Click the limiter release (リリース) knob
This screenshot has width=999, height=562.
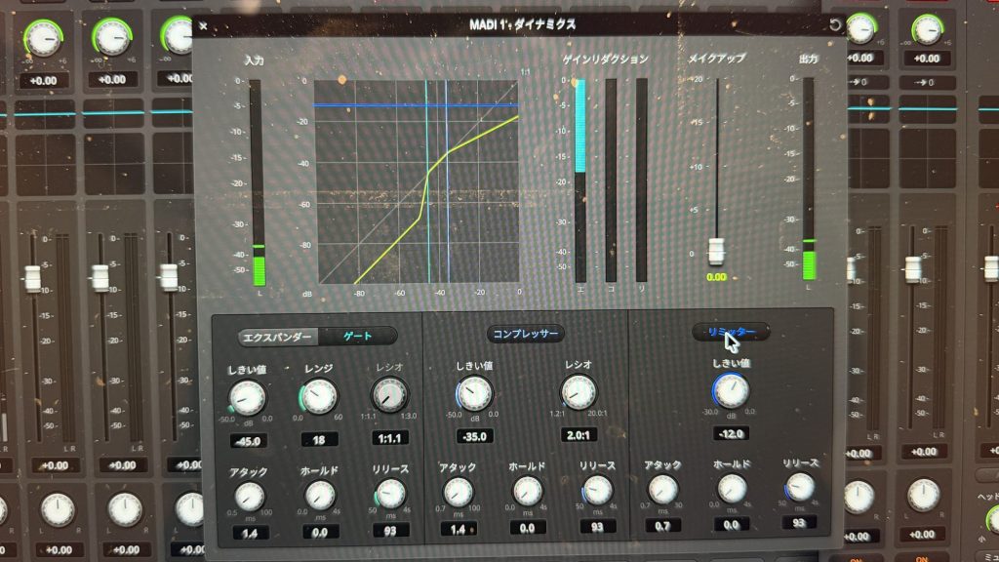pyautogui.click(x=799, y=486)
